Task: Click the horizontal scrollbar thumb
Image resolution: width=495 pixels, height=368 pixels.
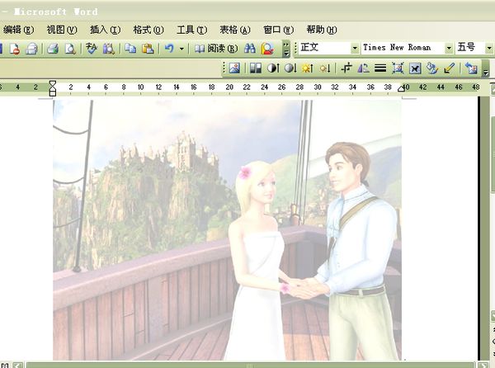Action: [249, 366]
